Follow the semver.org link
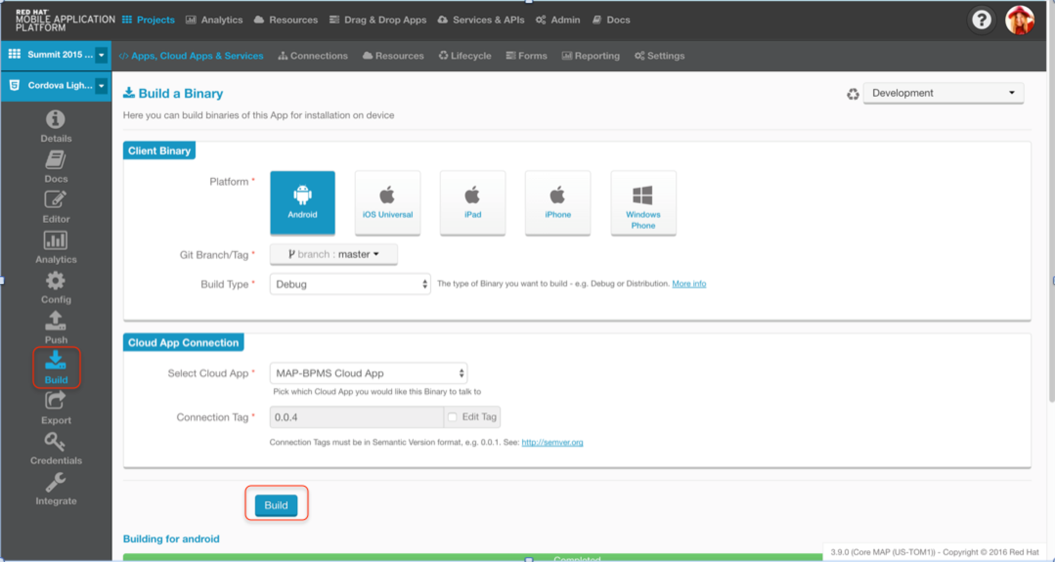1055x562 pixels. (x=552, y=442)
